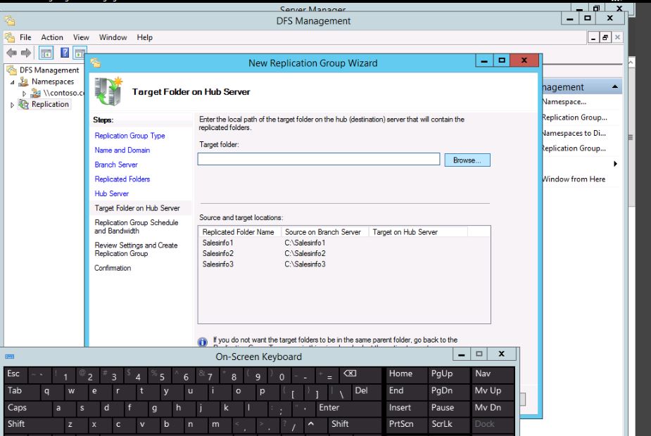The height and width of the screenshot is (436, 651).
Task: Toggle the ScrLk key on On-Screen Keyboard
Action: pyautogui.click(x=442, y=424)
